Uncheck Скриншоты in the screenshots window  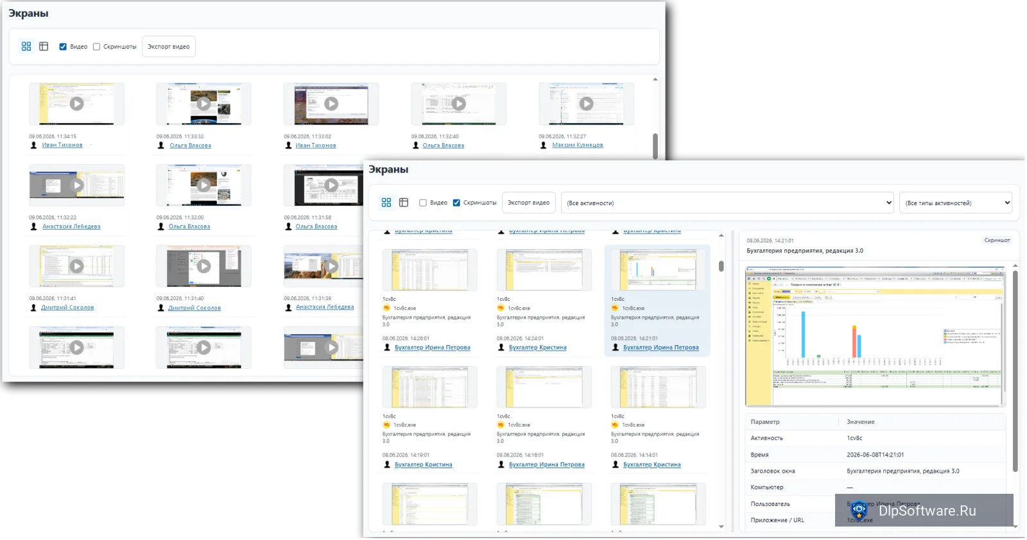(x=456, y=203)
